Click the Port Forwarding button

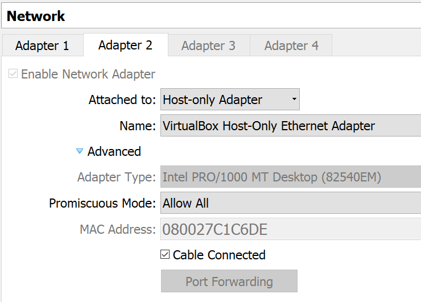point(229,281)
